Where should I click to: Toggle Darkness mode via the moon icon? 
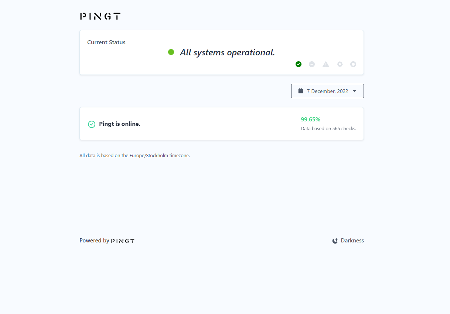(335, 241)
